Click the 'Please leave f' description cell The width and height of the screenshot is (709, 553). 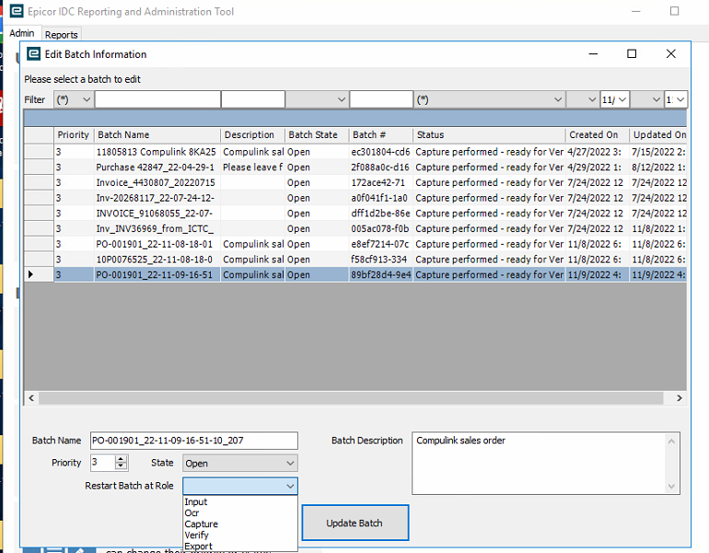coord(253,167)
